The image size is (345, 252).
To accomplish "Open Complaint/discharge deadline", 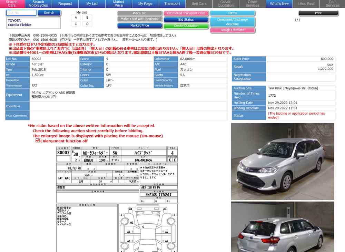I will click(233, 22).
